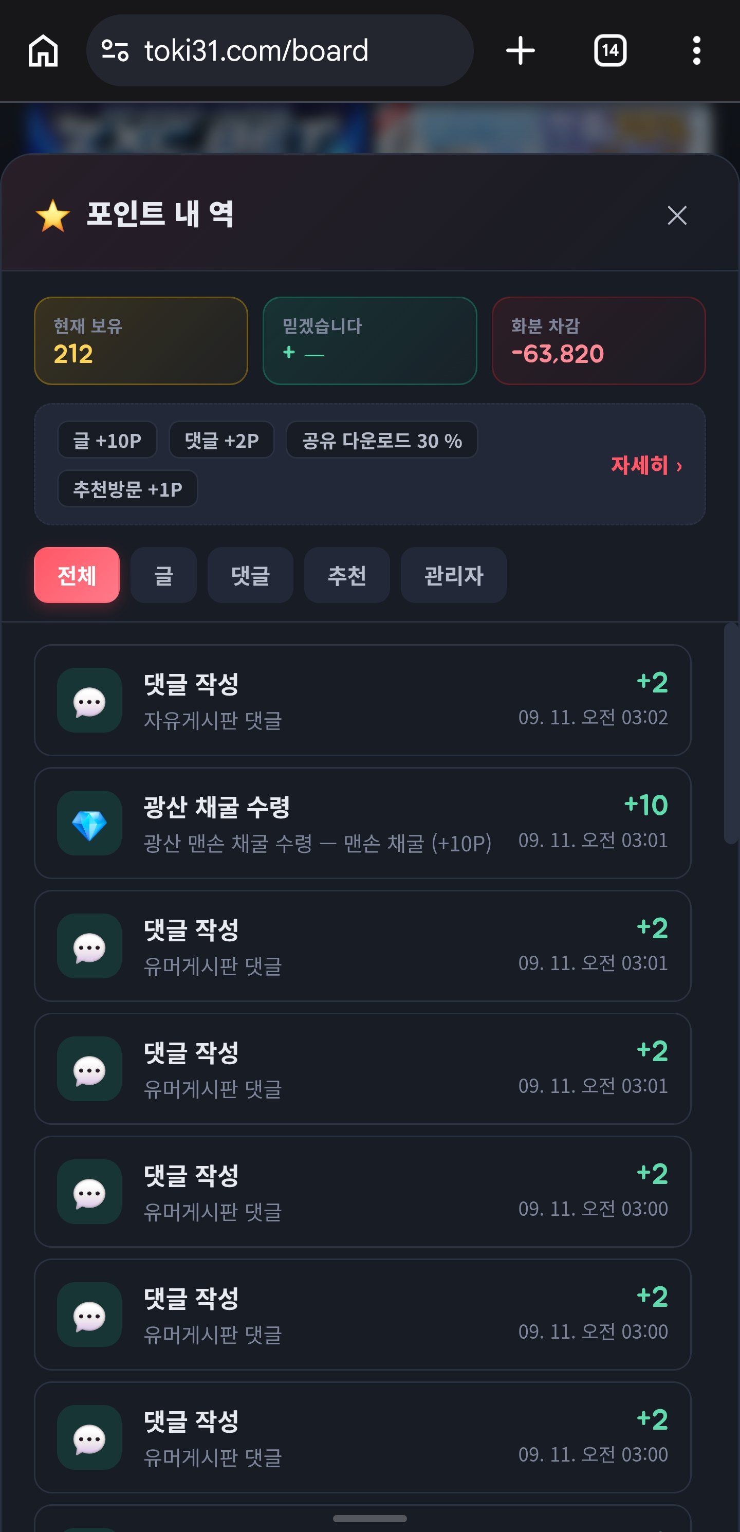Screen dimensions: 740x1532
Task: Click the 공유 다운로드 30 % chip
Action: [x=382, y=440]
